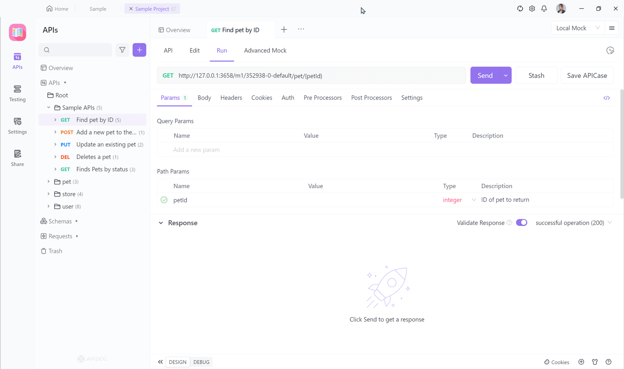Collapse the Sample APIs folder
This screenshot has width=624, height=369.
[x=48, y=107]
